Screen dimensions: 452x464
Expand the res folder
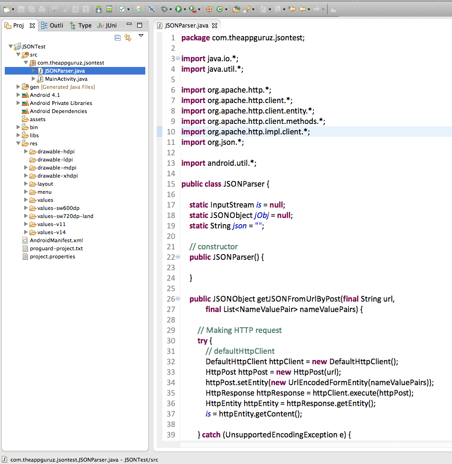coord(18,143)
